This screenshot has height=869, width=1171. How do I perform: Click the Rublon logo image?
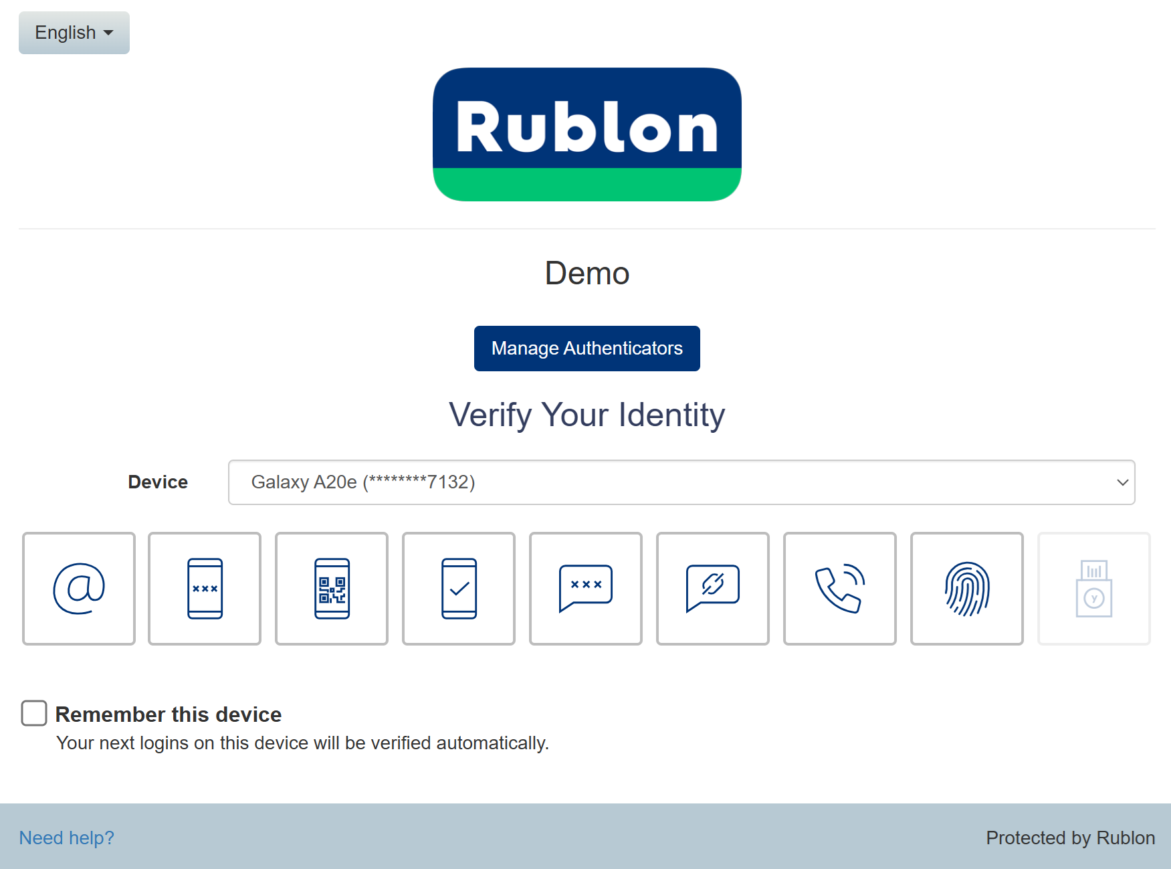point(587,134)
